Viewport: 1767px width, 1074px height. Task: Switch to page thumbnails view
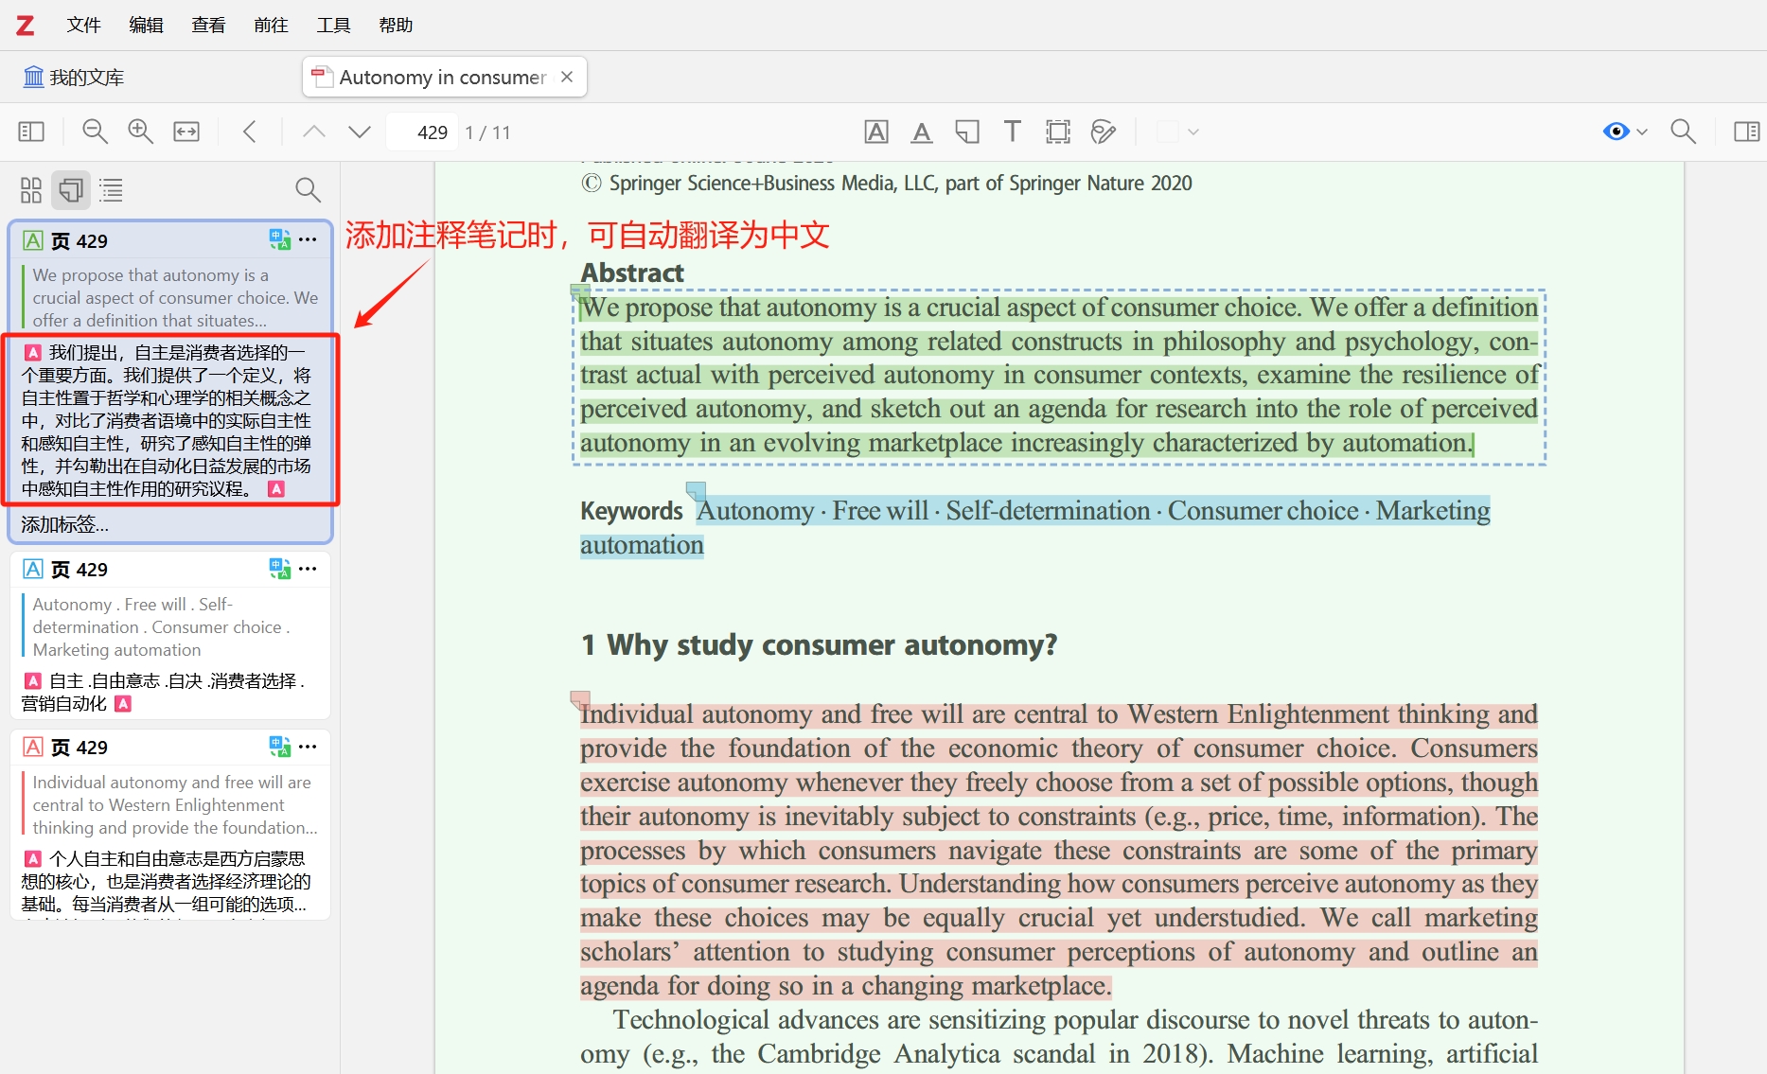point(30,190)
